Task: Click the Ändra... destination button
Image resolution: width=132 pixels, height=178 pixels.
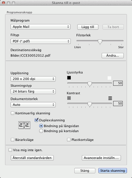Action: coord(113,55)
